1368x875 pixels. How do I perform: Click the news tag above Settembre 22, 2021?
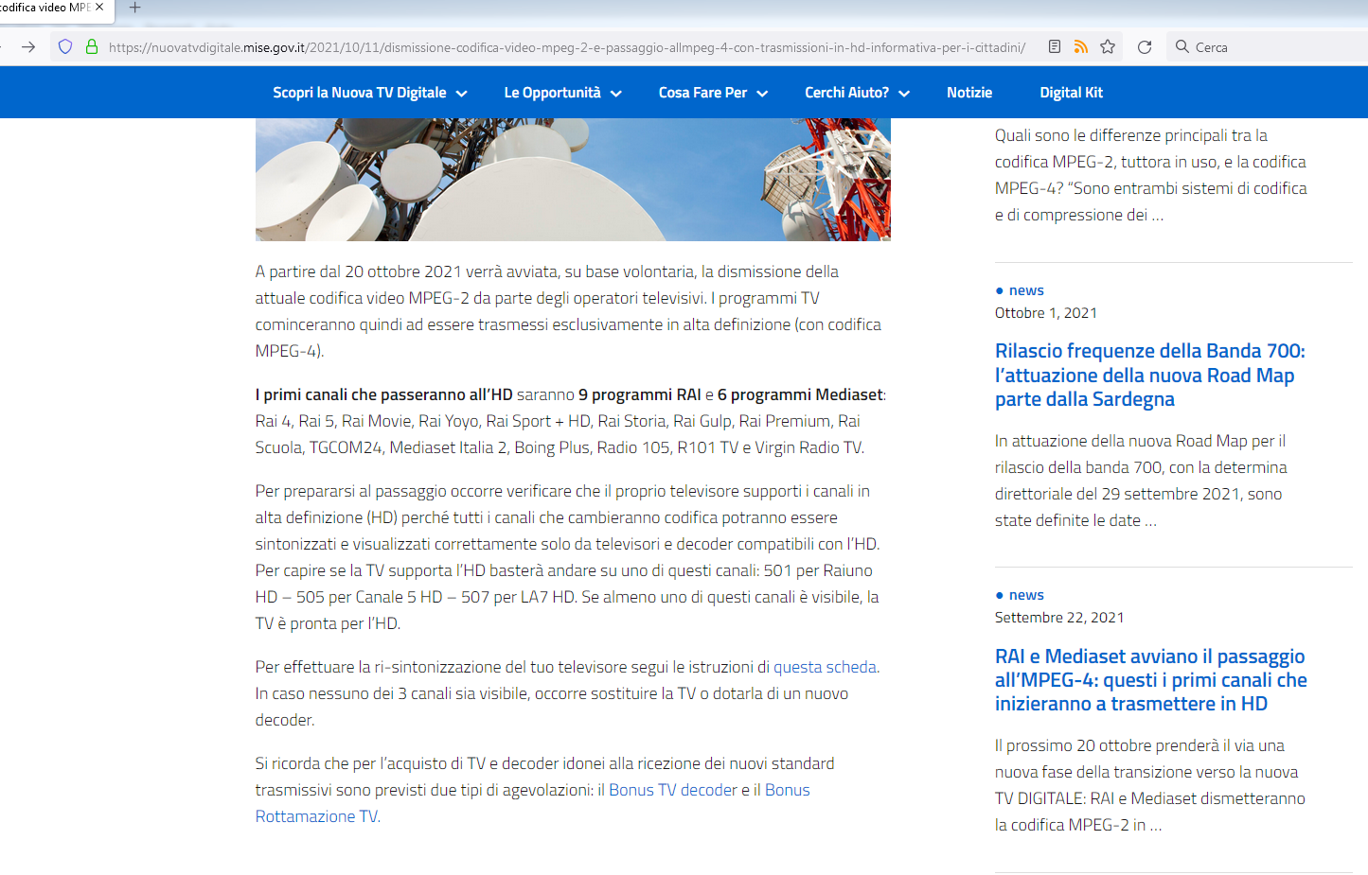[1026, 595]
